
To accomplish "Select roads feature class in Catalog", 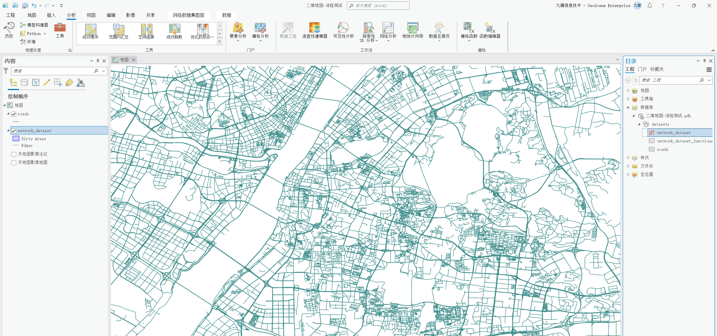I will pos(662,149).
